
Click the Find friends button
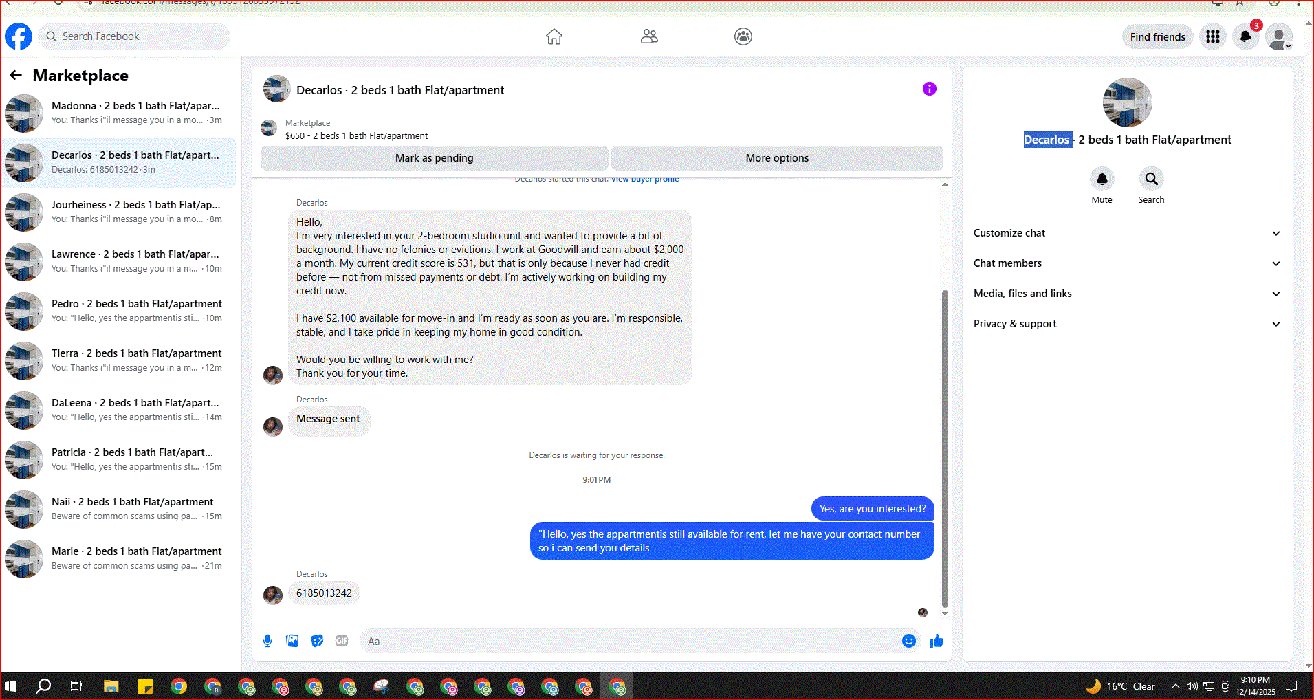click(1157, 37)
